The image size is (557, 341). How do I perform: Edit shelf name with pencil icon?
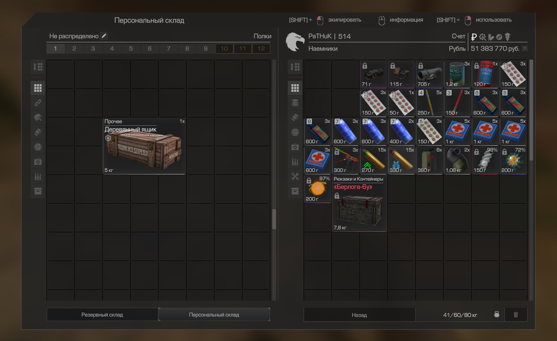104,36
